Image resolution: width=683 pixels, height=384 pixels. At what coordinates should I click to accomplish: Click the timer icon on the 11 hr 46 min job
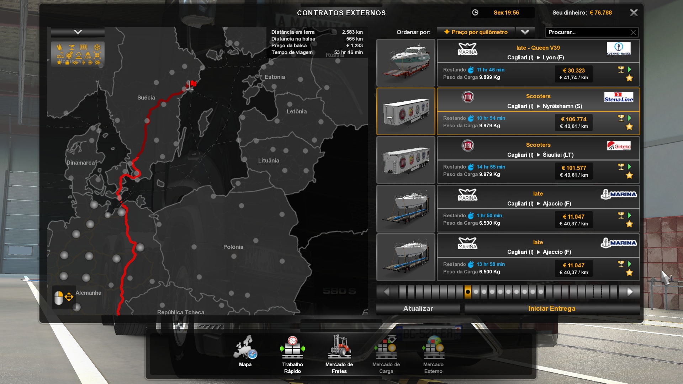pyautogui.click(x=471, y=70)
